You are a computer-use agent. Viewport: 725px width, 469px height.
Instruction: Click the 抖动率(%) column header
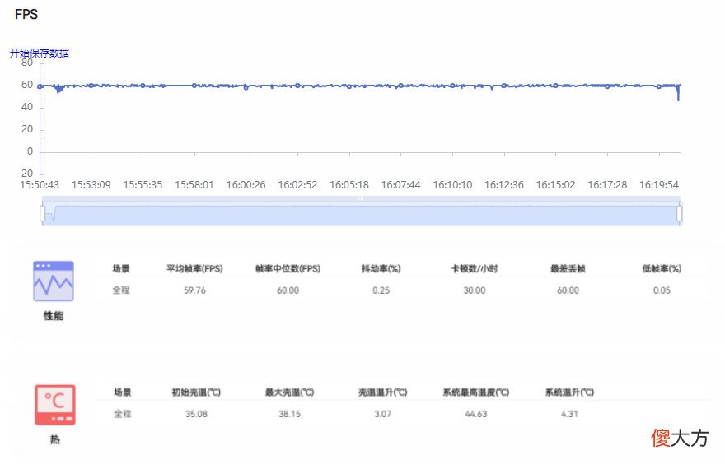coord(381,269)
